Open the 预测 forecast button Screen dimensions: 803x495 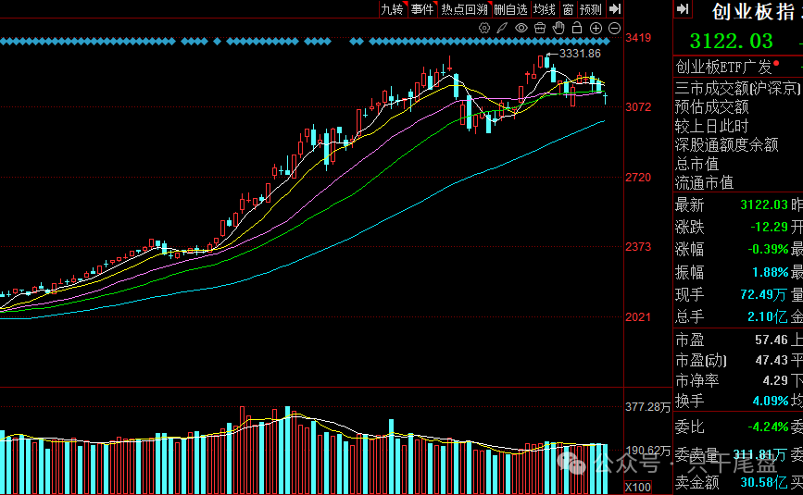(x=591, y=9)
